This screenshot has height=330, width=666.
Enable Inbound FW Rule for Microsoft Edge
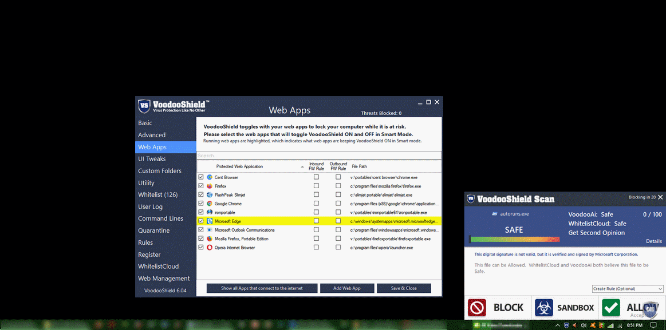316,221
